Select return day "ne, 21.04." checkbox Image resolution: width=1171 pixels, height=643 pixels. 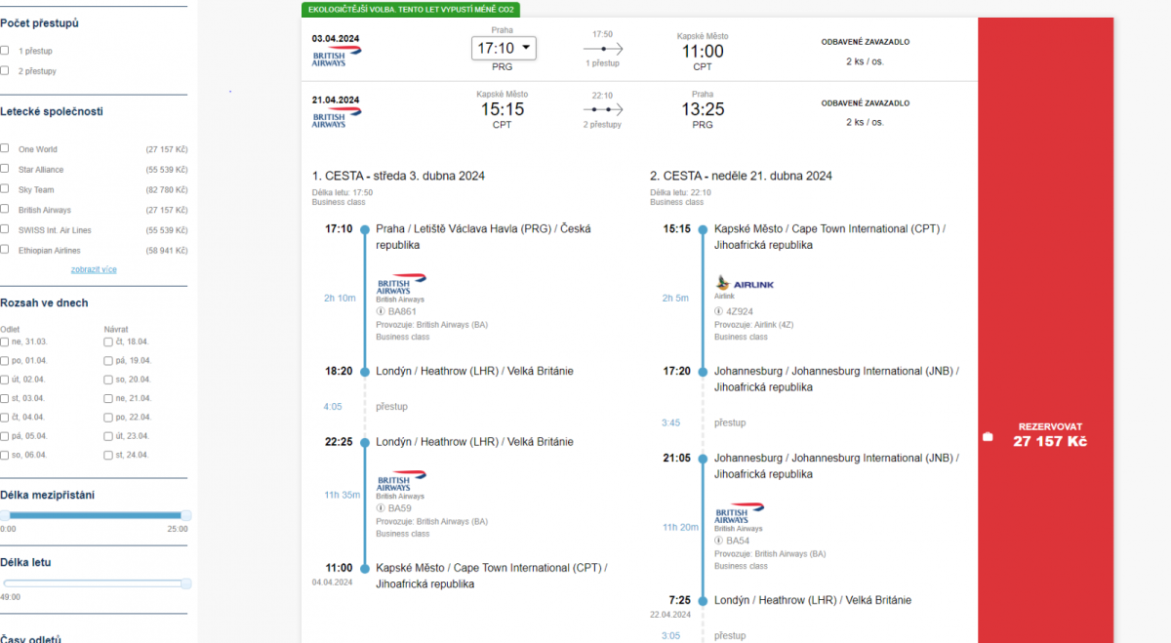coord(108,398)
